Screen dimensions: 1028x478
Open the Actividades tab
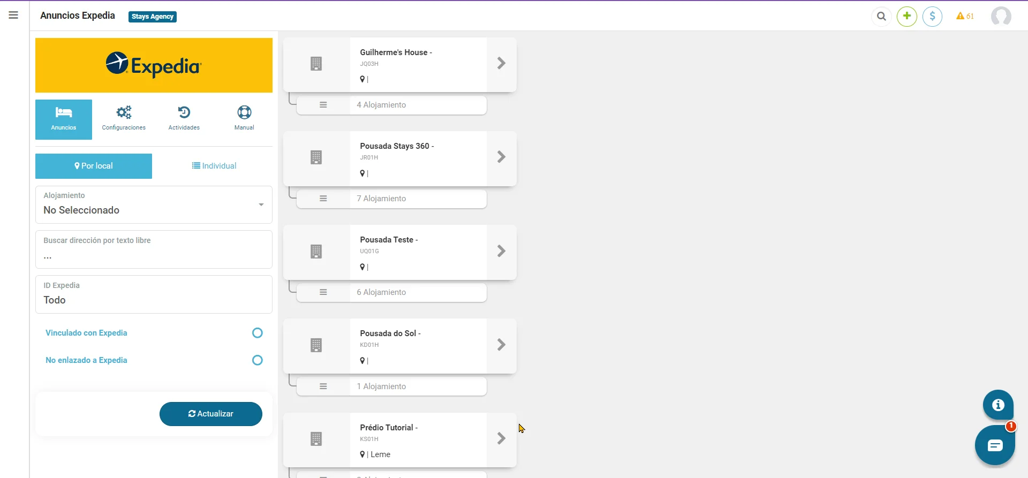184,119
